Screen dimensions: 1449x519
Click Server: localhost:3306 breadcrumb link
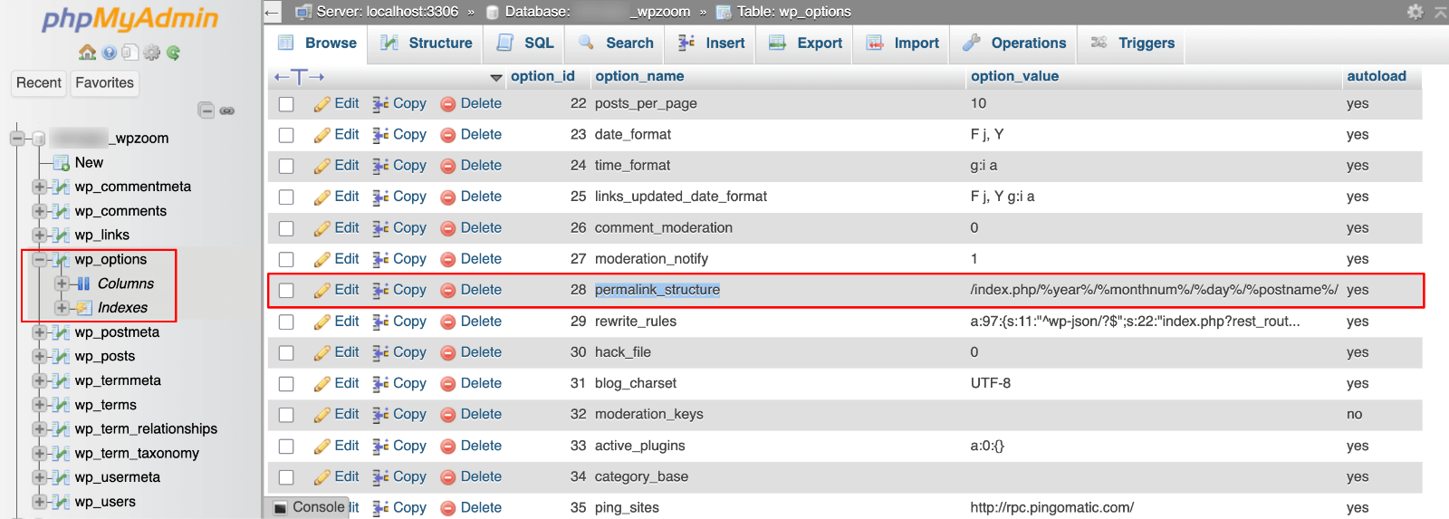coord(387,12)
